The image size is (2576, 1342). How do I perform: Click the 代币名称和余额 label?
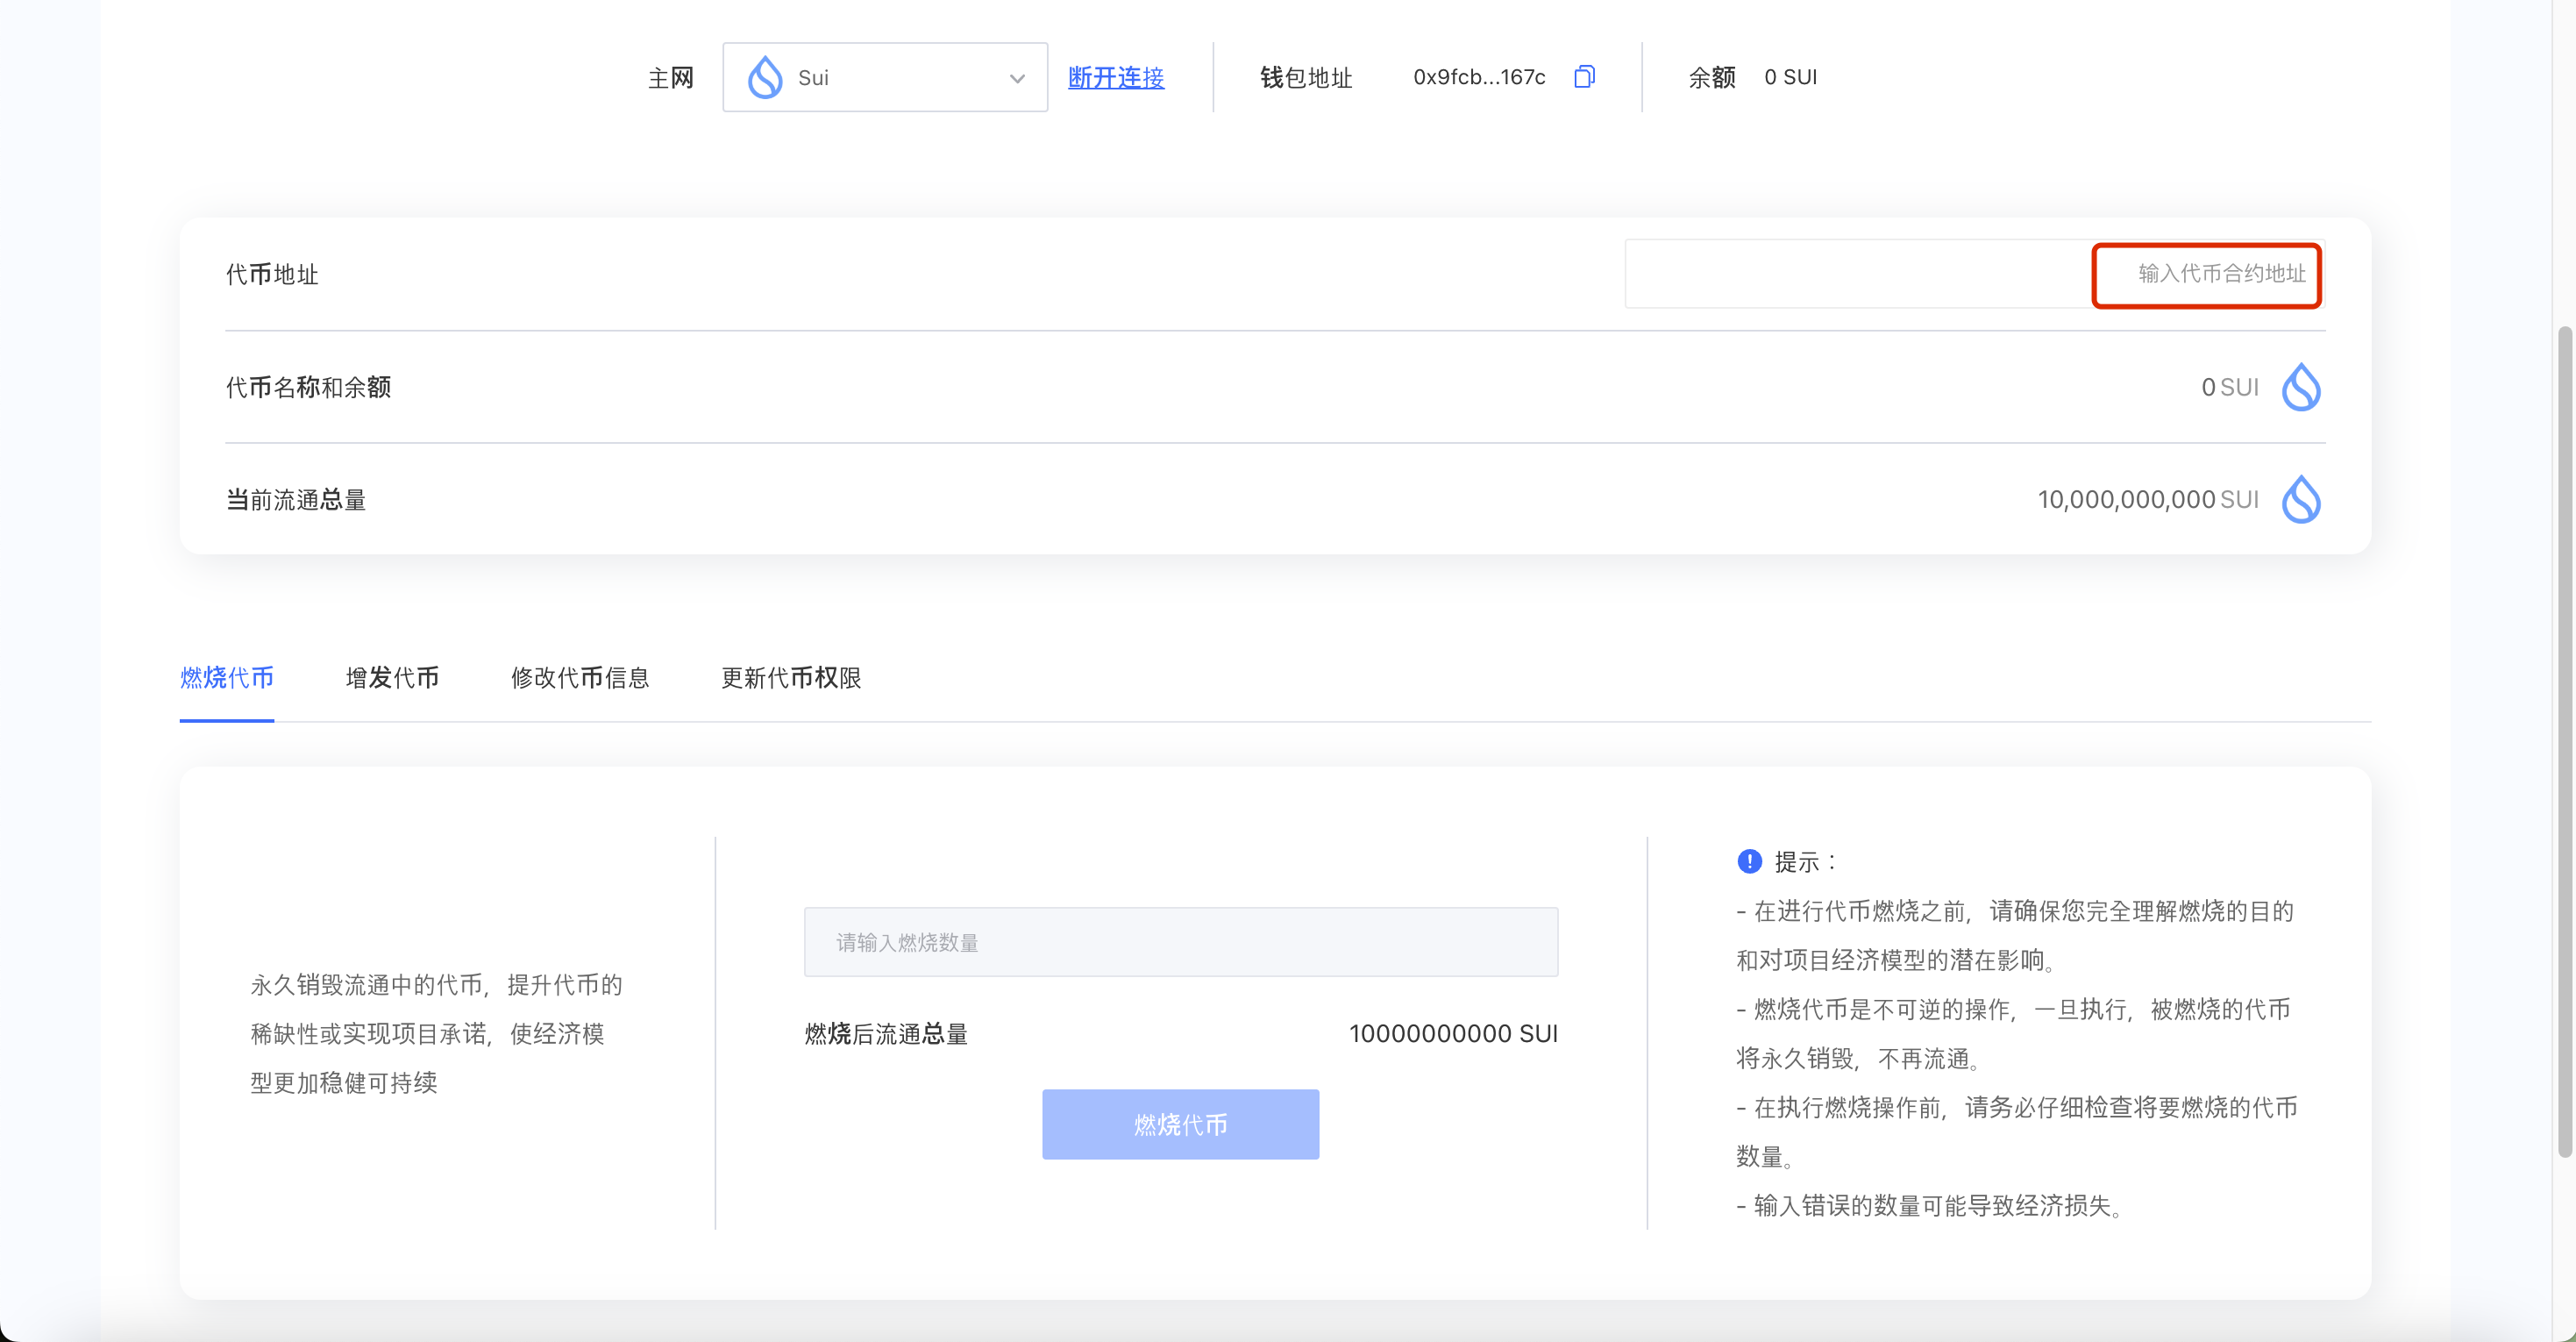308,388
